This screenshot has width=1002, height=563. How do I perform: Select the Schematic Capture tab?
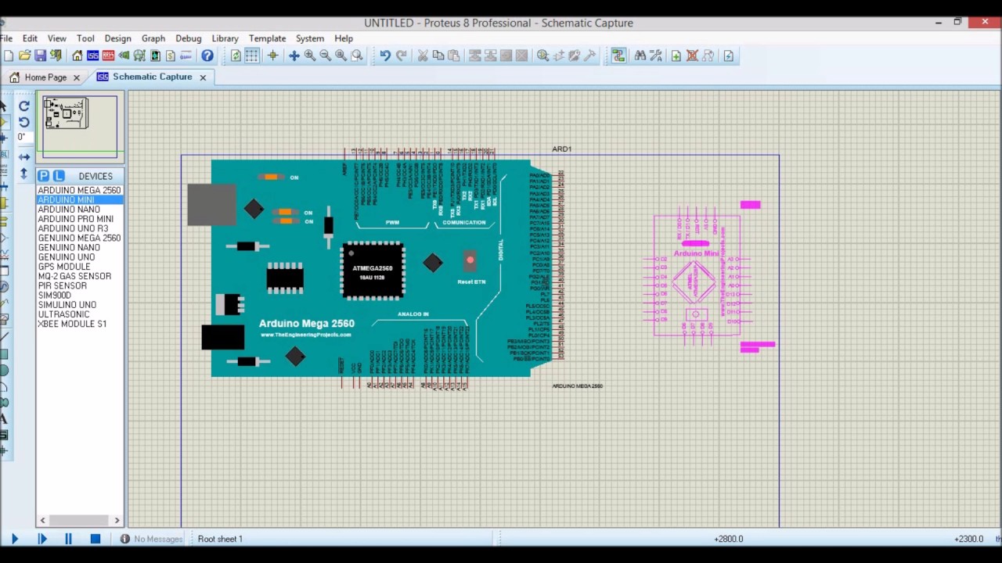point(151,77)
